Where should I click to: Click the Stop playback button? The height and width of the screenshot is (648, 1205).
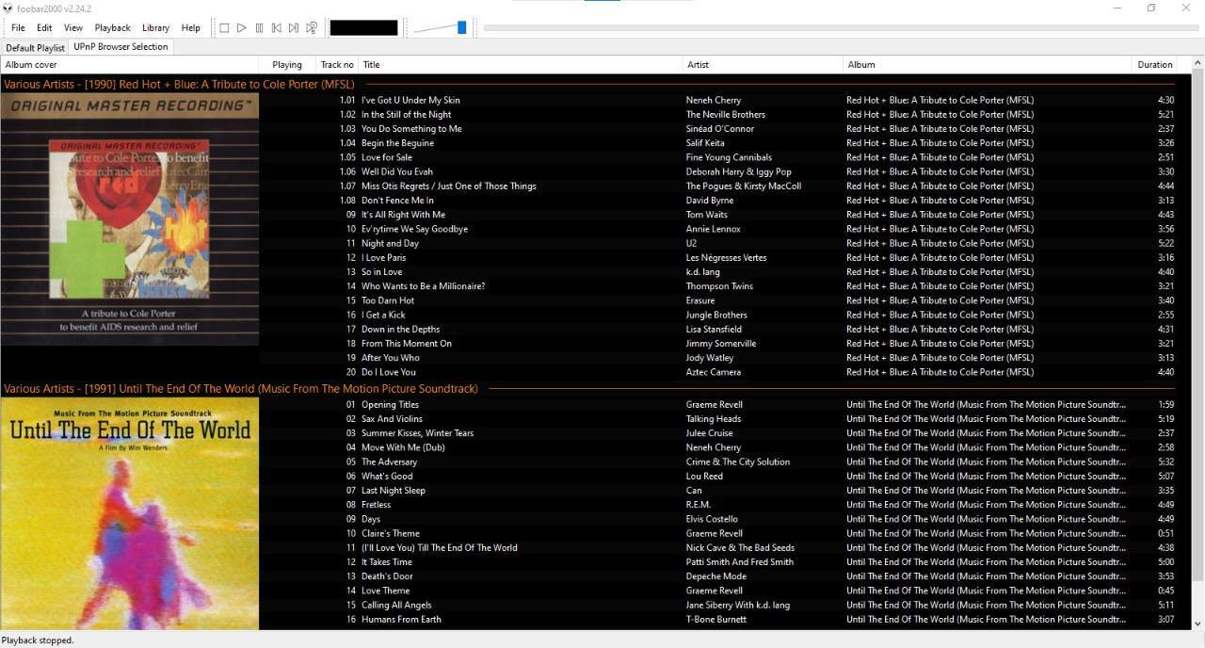(224, 28)
